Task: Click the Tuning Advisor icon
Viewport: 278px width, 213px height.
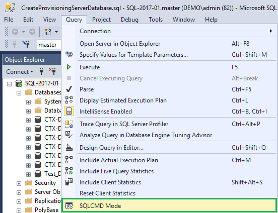Action: click(x=69, y=135)
